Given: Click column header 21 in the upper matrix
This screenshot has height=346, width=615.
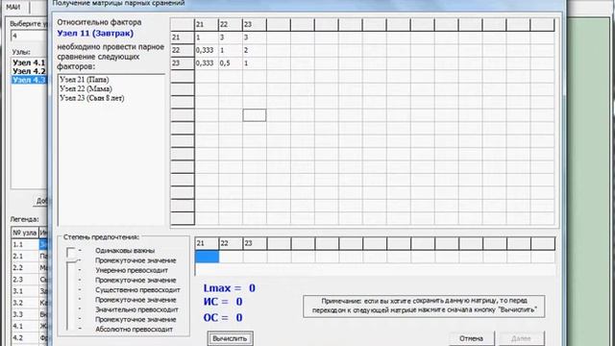Looking at the screenshot, I should tap(207, 24).
